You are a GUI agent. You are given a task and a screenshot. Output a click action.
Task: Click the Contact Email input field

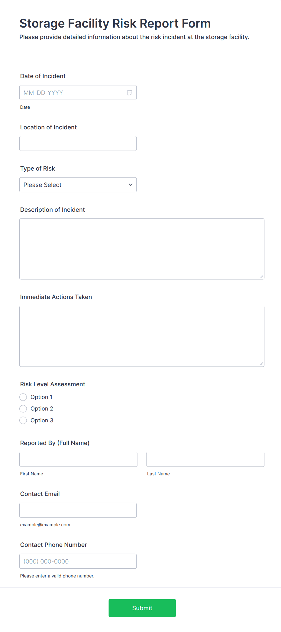(78, 510)
